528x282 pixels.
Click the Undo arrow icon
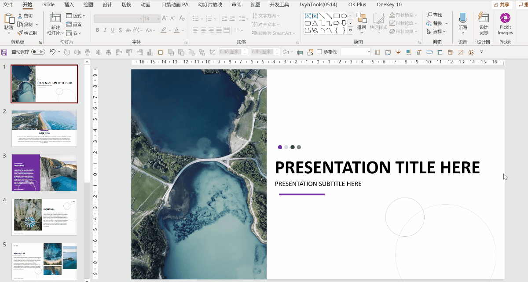52,52
